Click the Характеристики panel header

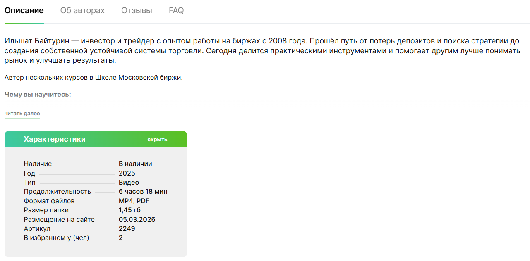(55, 139)
